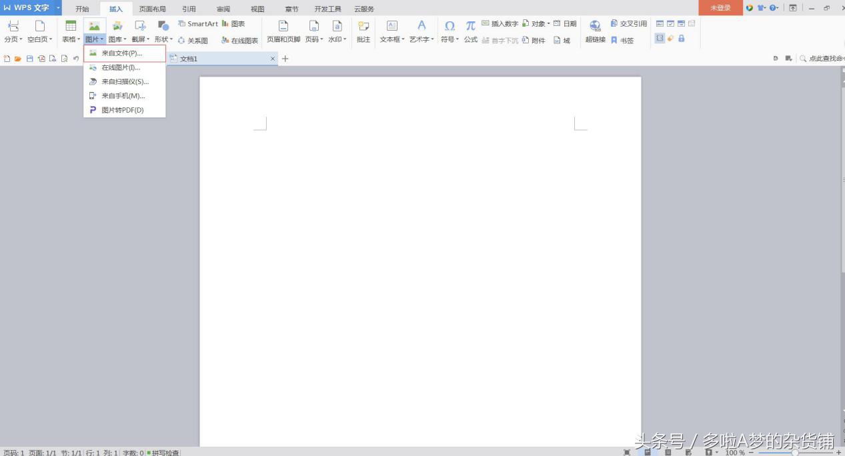Image resolution: width=845 pixels, height=456 pixels.
Task: Insert a 书签 bookmark
Action: coord(622,41)
